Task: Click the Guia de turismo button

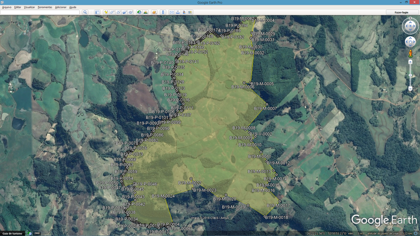Action: coord(12,233)
